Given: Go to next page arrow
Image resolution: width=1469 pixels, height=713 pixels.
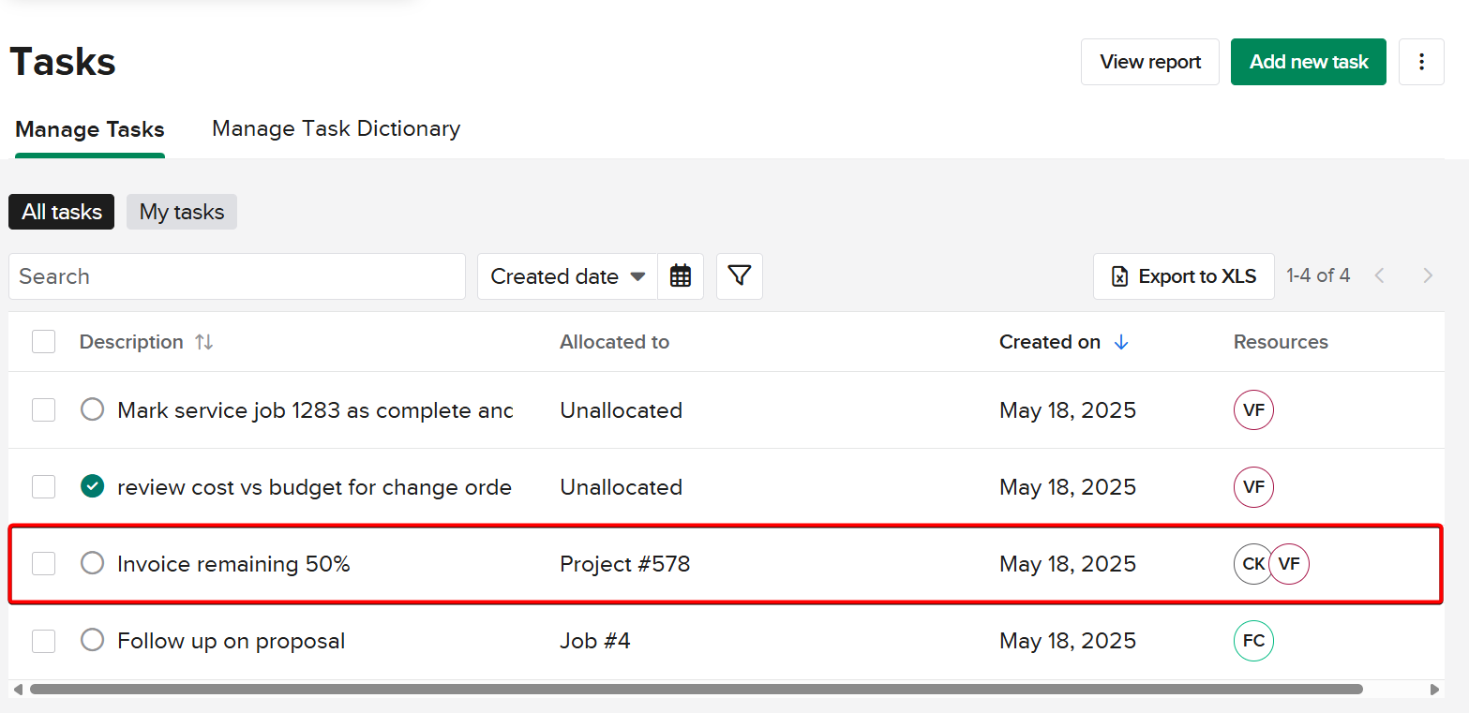Looking at the screenshot, I should [1428, 275].
